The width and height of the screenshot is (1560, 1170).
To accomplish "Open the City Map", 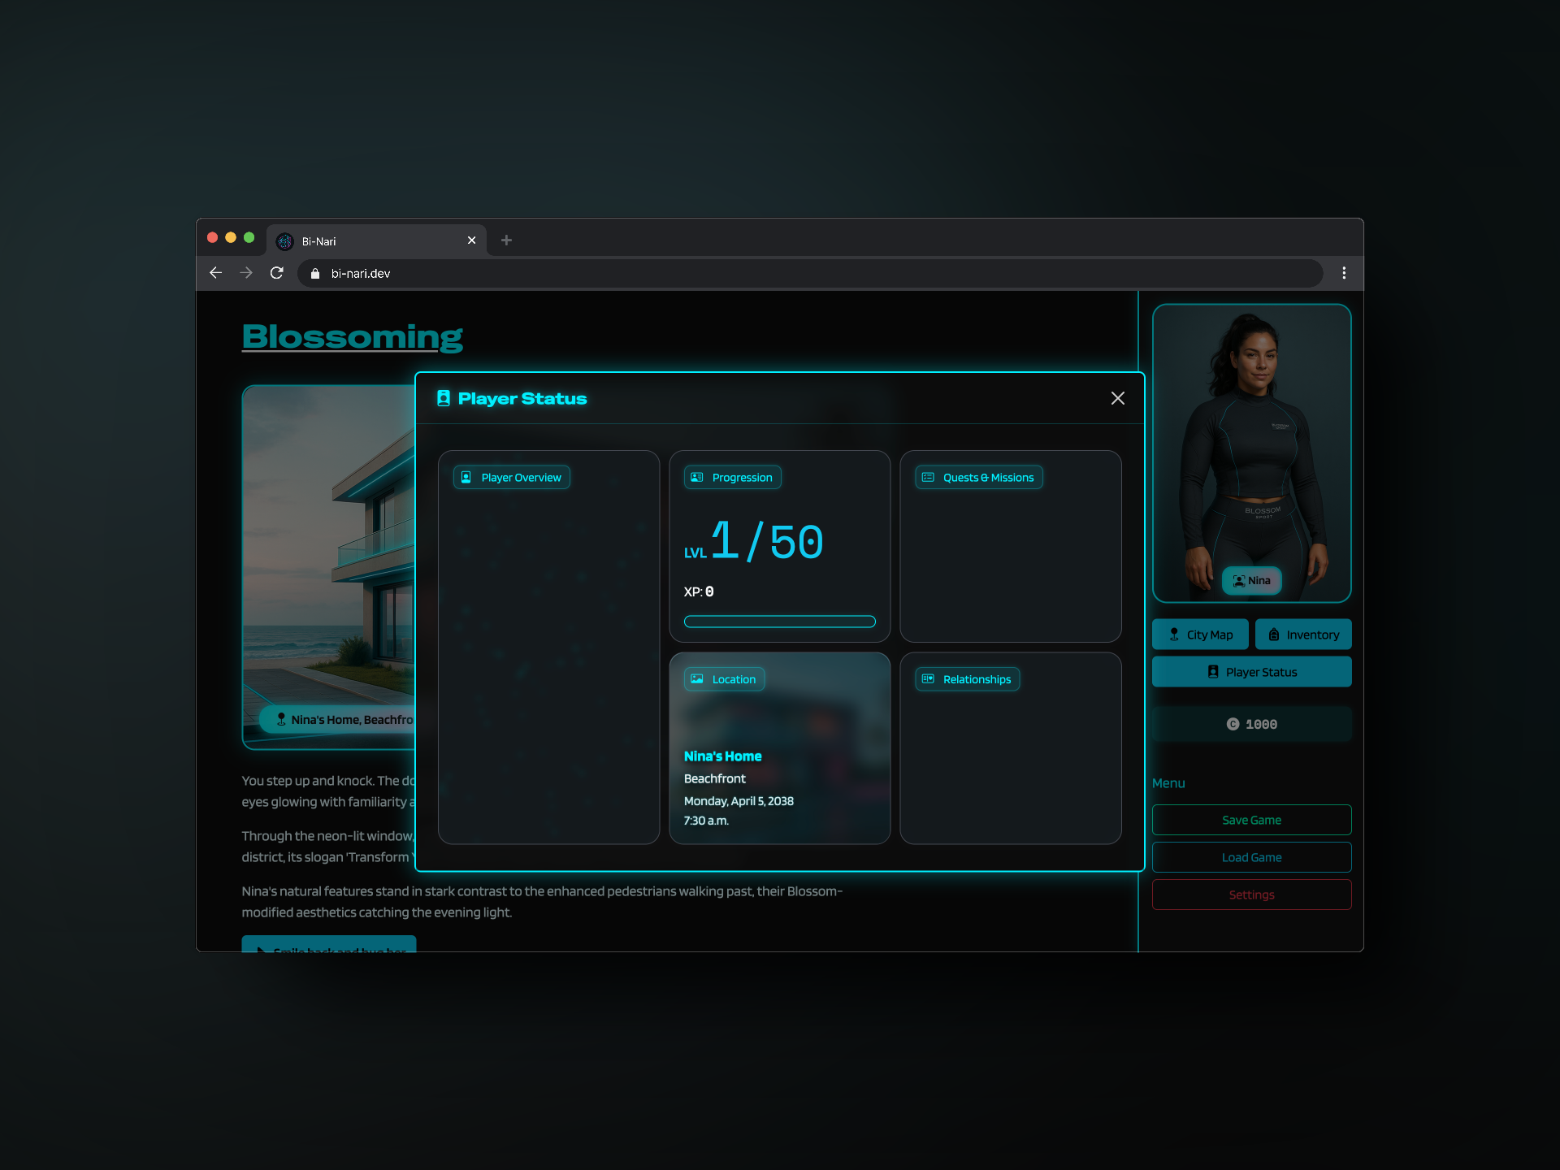I will (1200, 635).
